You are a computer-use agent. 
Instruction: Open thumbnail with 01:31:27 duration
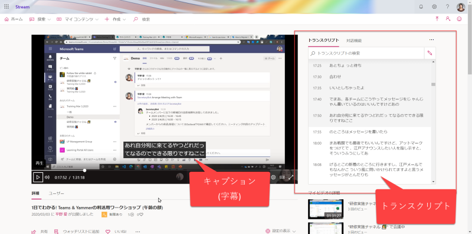326,209
